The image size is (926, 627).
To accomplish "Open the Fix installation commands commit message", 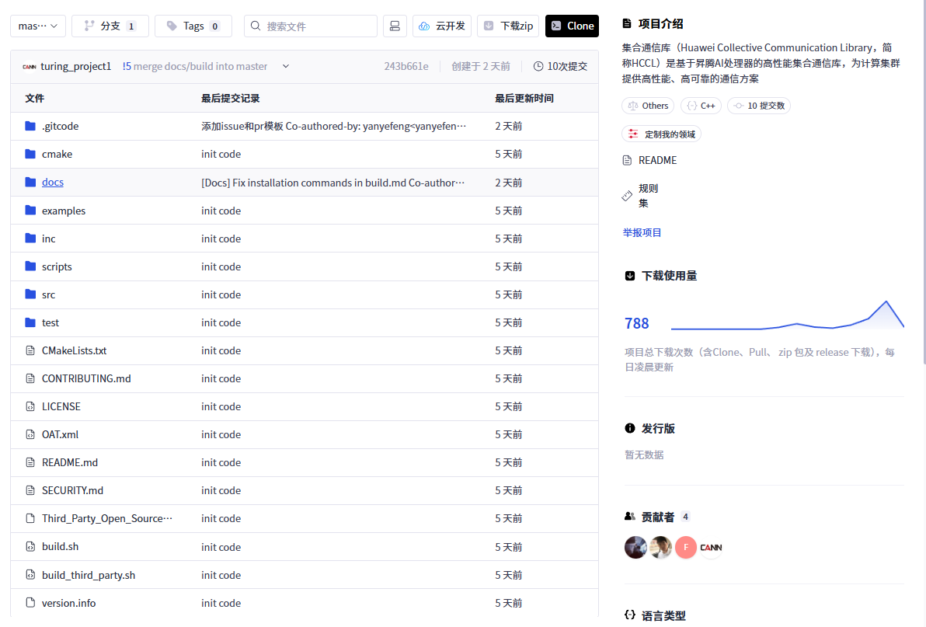I will tap(333, 183).
